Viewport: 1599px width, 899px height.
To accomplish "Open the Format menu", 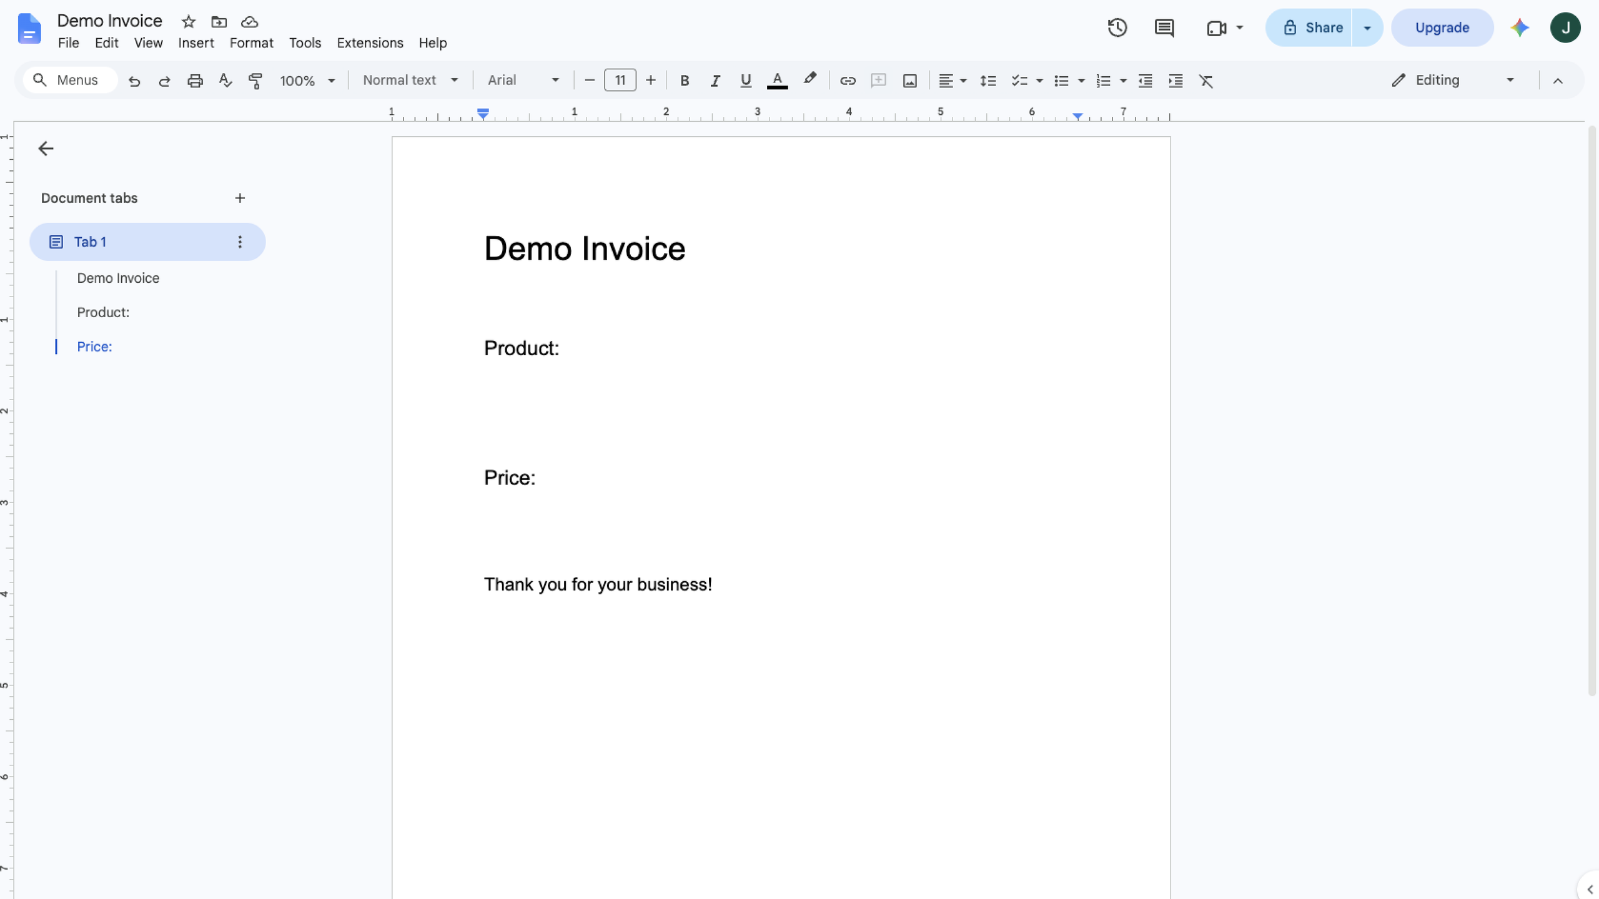I will [x=251, y=43].
